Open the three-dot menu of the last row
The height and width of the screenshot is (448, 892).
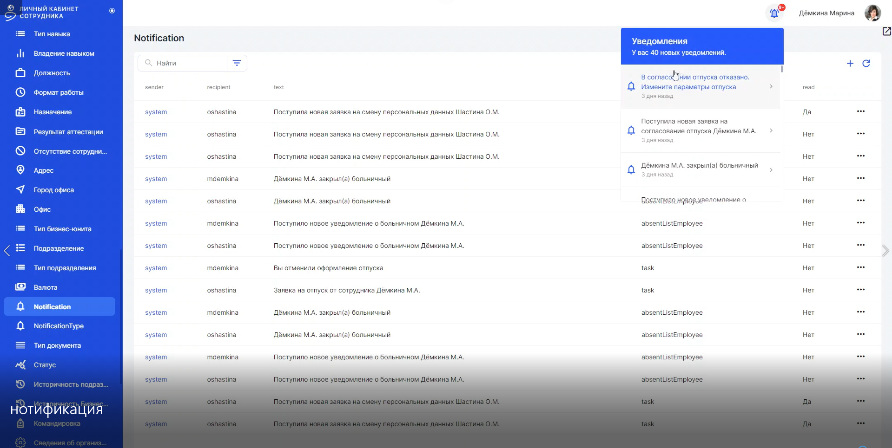pyautogui.click(x=861, y=423)
